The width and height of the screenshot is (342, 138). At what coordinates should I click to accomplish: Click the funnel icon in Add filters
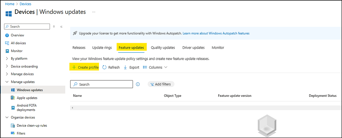click(152, 84)
